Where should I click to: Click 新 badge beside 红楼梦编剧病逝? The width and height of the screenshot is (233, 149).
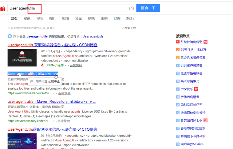click(x=206, y=42)
